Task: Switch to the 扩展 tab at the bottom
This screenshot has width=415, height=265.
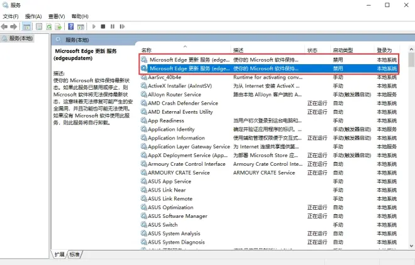Action: pos(59,254)
